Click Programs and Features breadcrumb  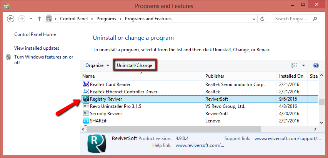[x=148, y=19]
